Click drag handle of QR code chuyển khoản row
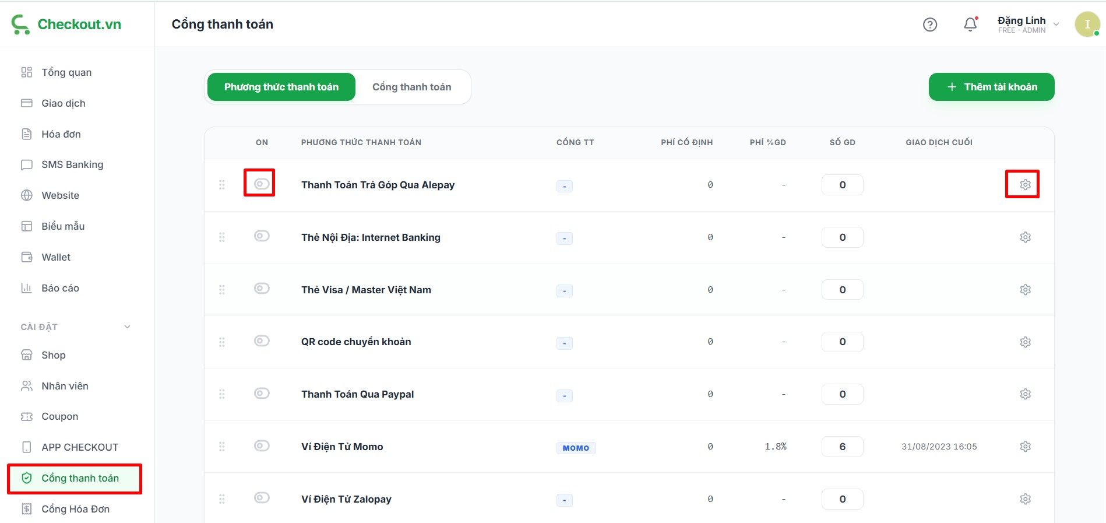The image size is (1106, 523). pyautogui.click(x=222, y=342)
